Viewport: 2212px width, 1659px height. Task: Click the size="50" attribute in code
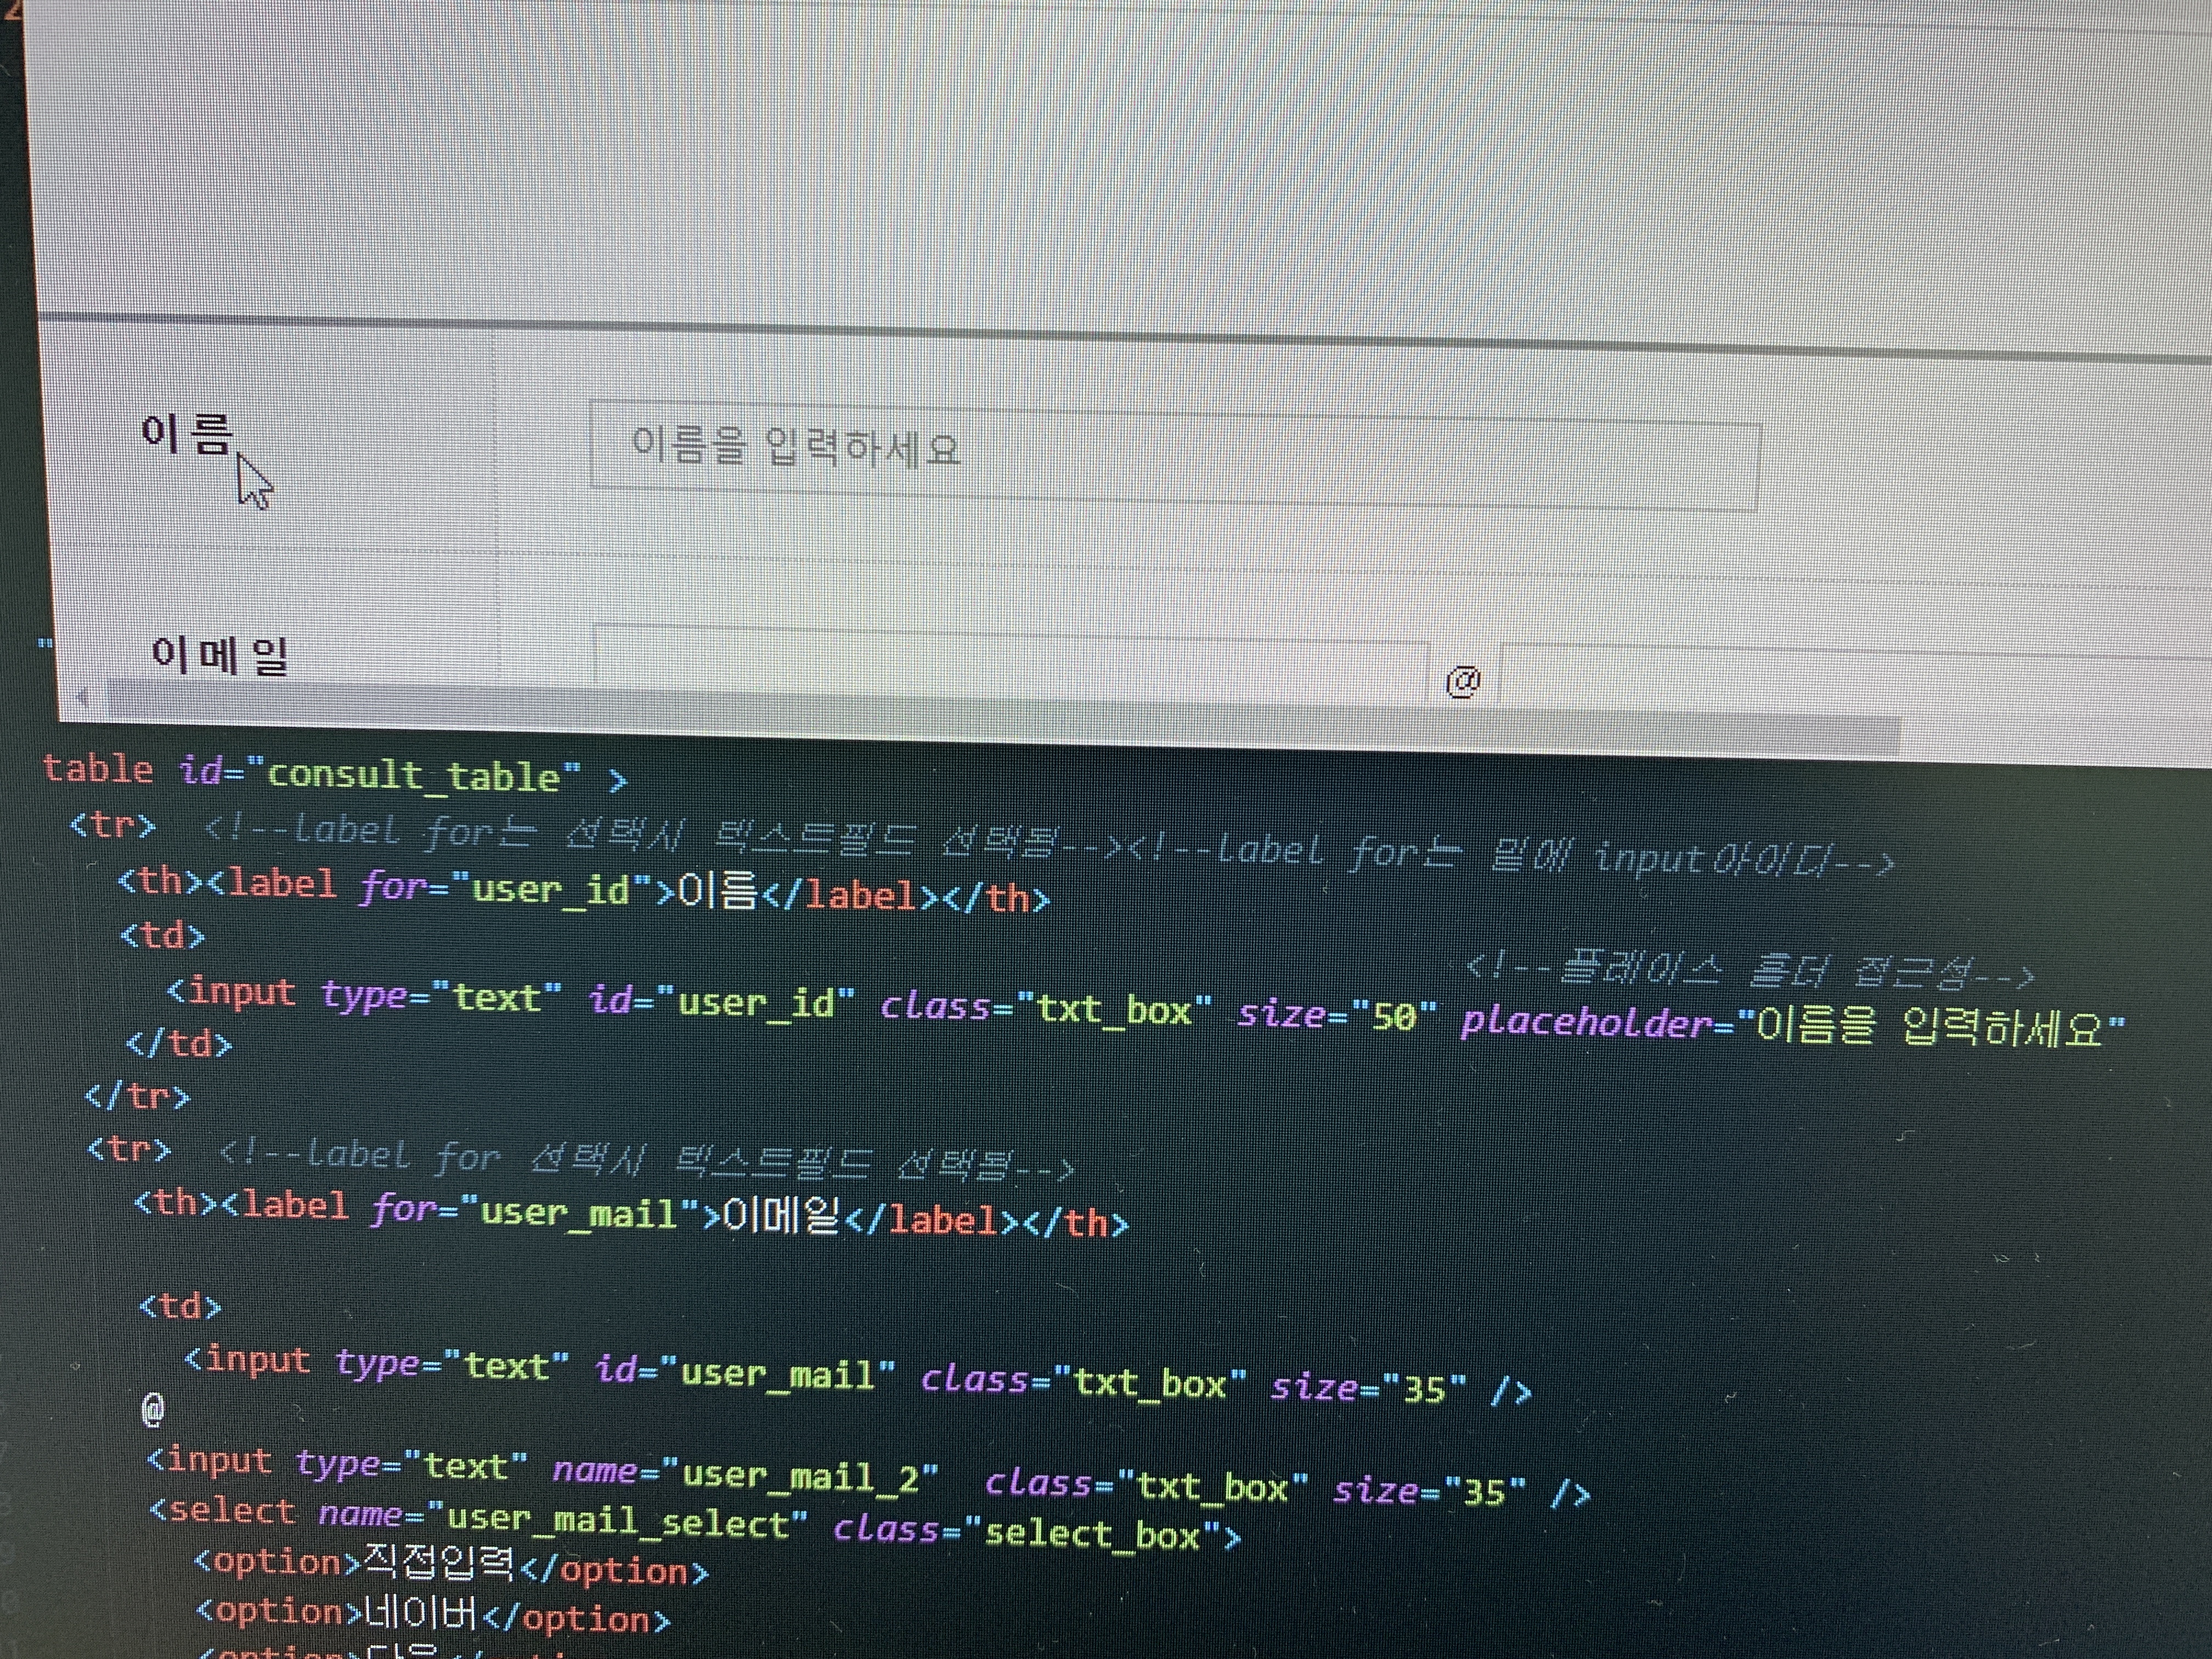pyautogui.click(x=1337, y=1014)
